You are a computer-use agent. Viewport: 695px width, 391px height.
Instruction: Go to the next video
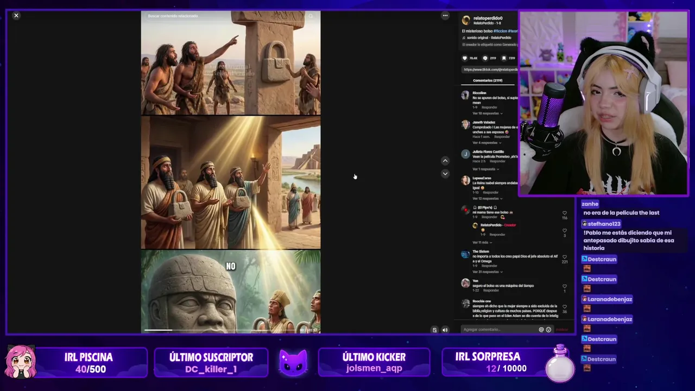point(445,174)
